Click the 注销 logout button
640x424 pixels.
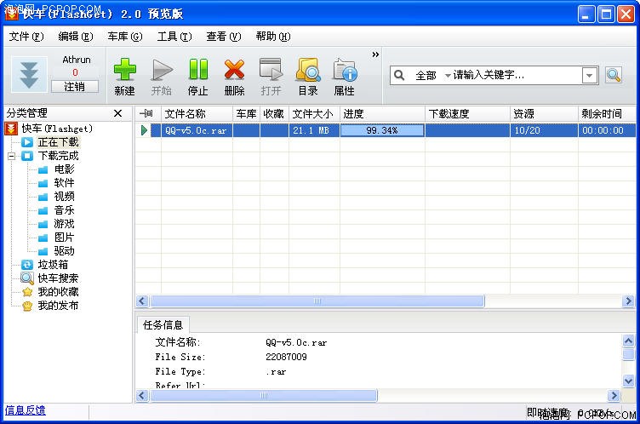click(75, 87)
